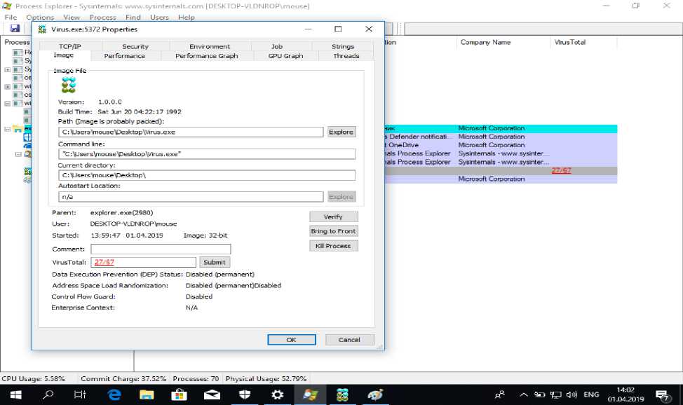The width and height of the screenshot is (683, 405).
Task: Open Microsoft Store from the taskbar
Action: pos(179,395)
